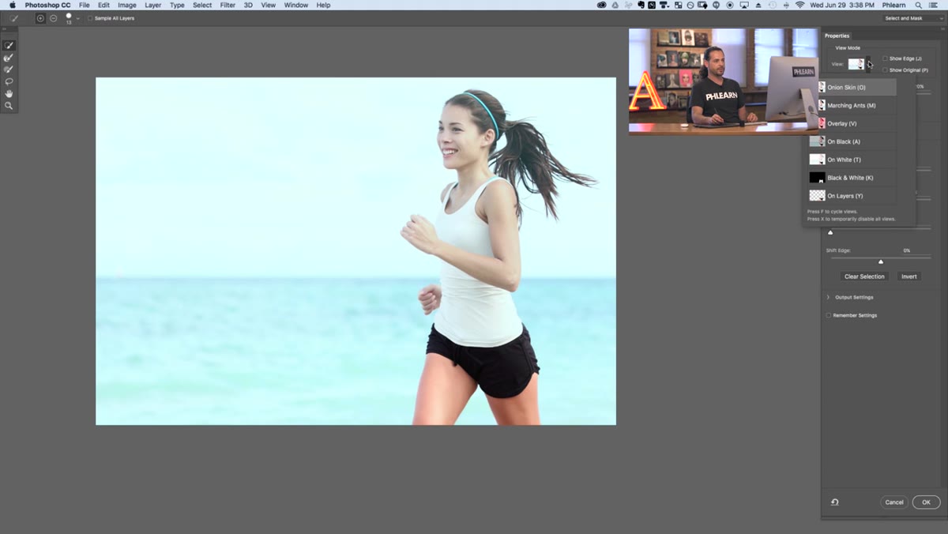Click the Invert button

(x=909, y=276)
